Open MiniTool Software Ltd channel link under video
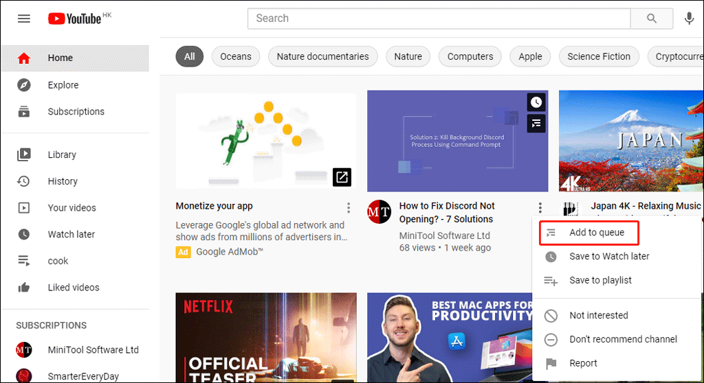Screen dimensions: 704x383 445,235
